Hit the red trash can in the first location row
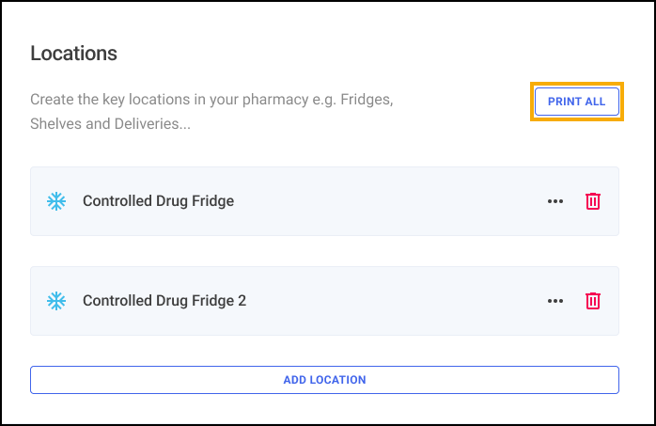This screenshot has height=426, width=656. [593, 201]
